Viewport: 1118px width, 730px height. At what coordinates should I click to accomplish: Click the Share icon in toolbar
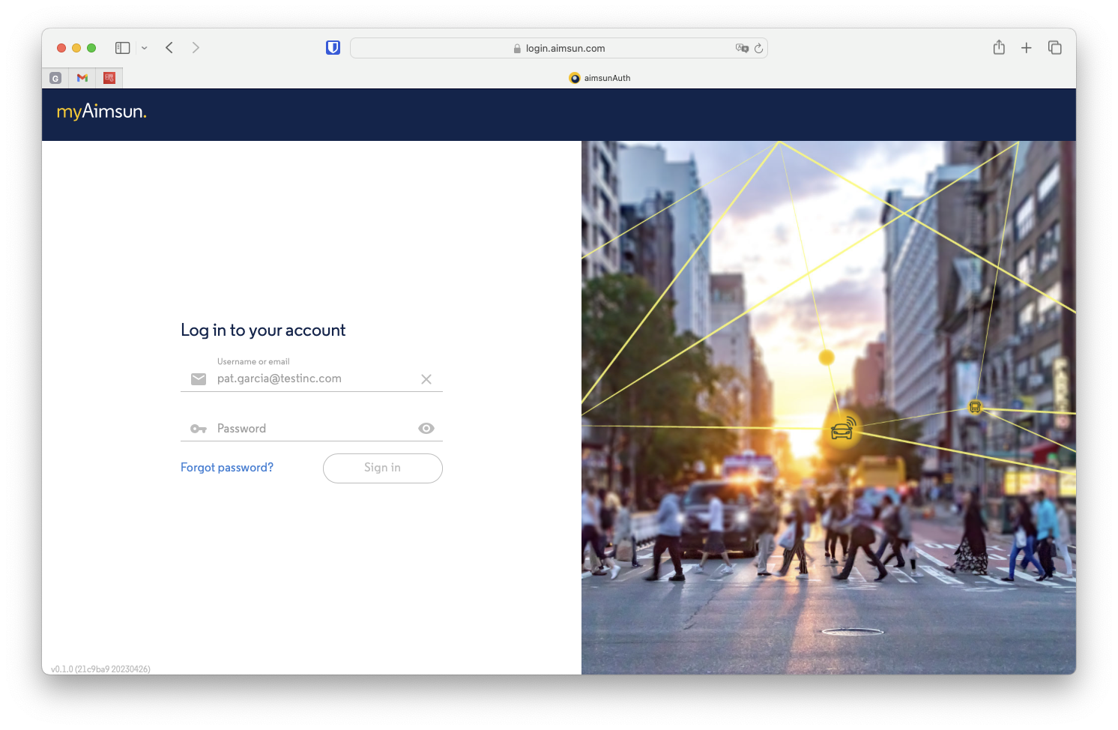[x=999, y=47]
